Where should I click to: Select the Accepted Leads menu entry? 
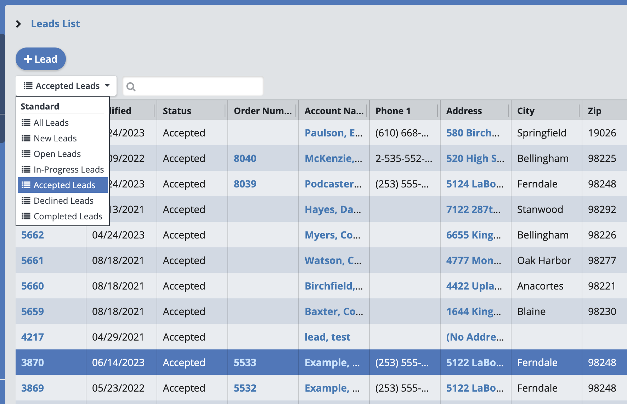click(64, 185)
